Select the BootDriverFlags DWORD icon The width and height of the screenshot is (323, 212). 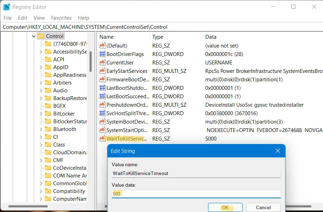point(102,54)
